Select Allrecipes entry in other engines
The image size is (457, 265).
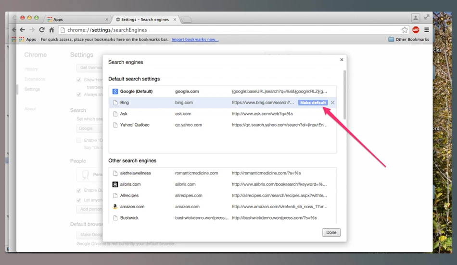[129, 195]
